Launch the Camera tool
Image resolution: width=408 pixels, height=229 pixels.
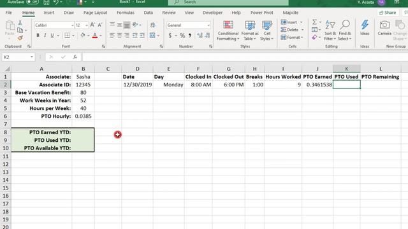[384, 28]
